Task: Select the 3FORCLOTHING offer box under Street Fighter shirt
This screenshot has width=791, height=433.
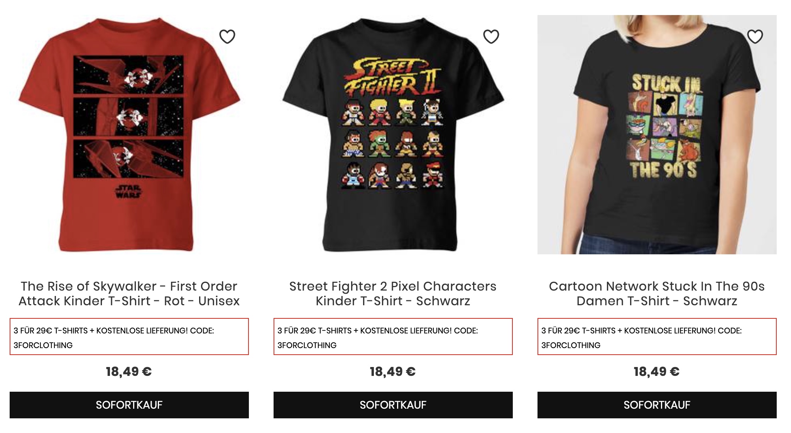Action: [x=393, y=337]
